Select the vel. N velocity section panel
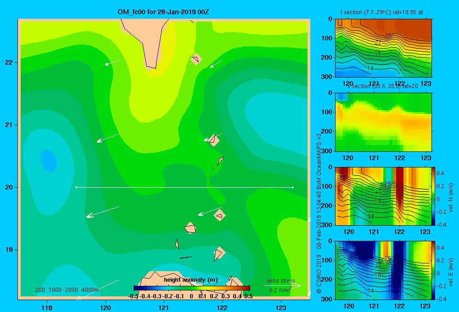 pyautogui.click(x=383, y=196)
